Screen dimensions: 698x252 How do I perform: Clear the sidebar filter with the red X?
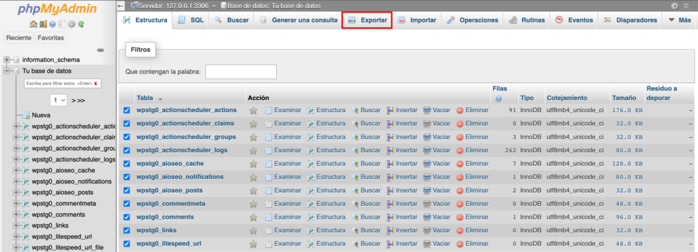tap(95, 83)
